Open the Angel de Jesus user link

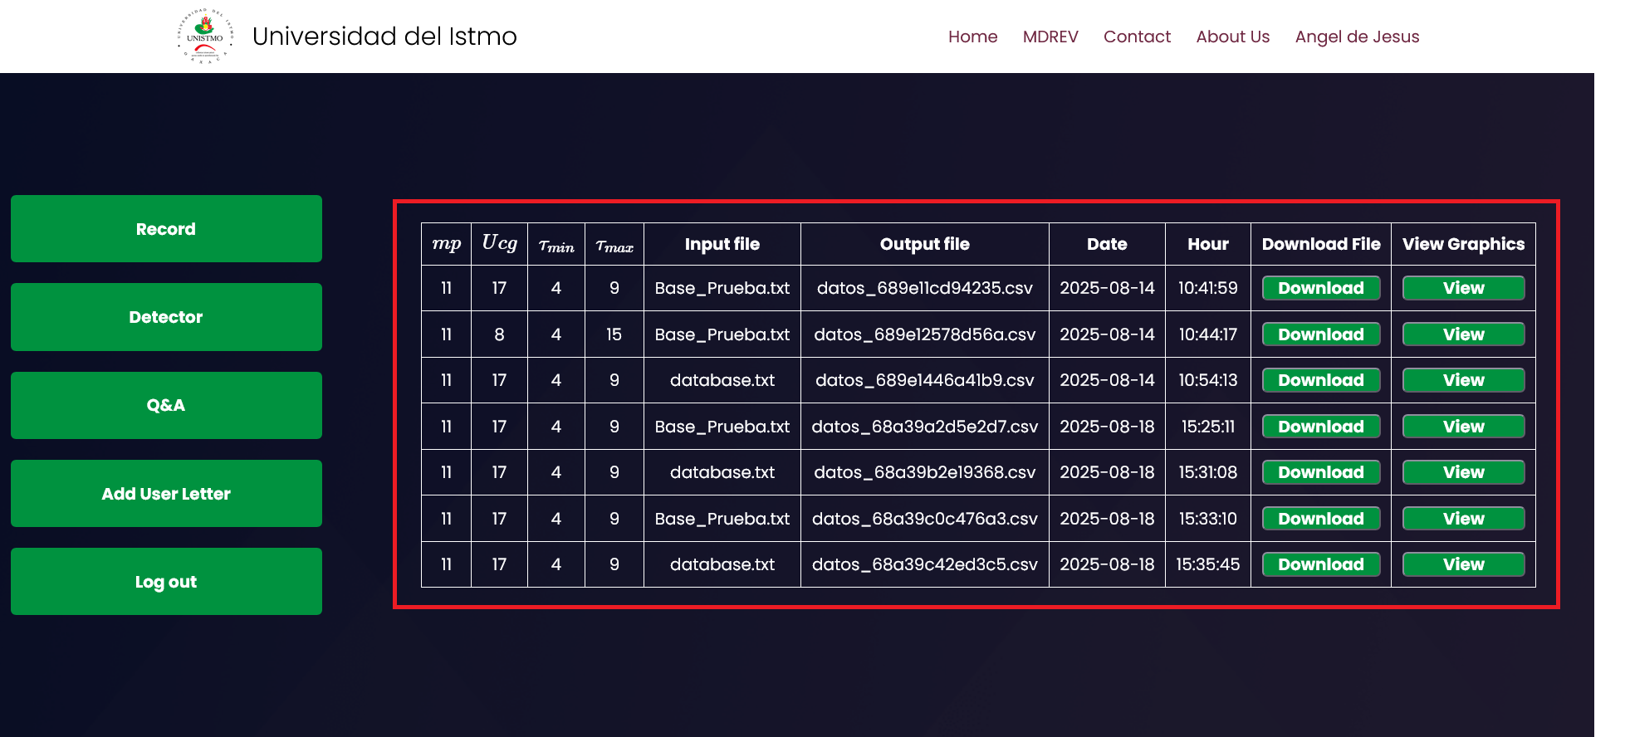1357,37
